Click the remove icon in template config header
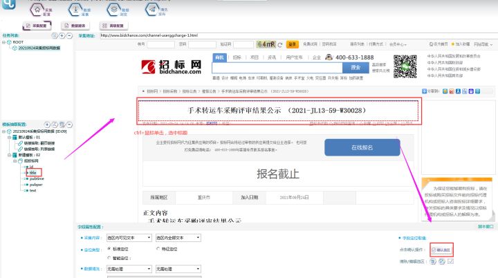The height and width of the screenshot is (278, 498). point(69,124)
